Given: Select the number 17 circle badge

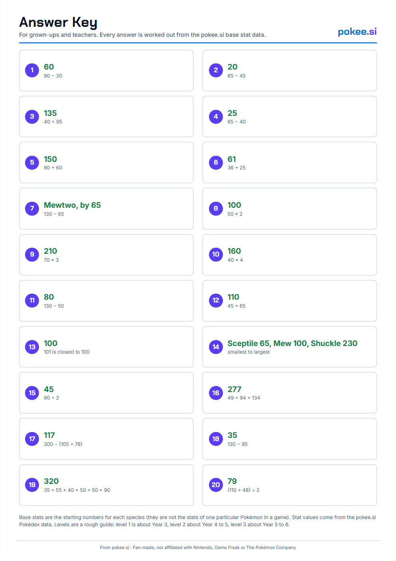Looking at the screenshot, I should 32,439.
